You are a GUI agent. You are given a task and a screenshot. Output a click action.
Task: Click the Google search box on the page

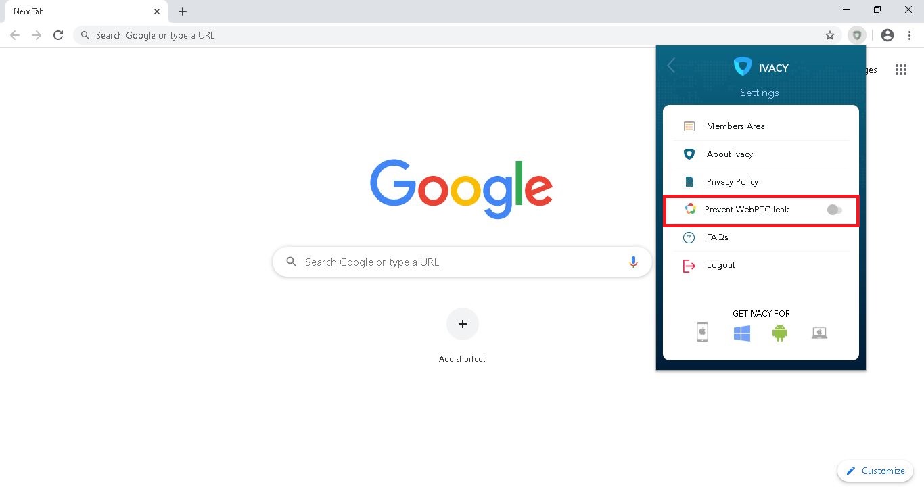(462, 262)
